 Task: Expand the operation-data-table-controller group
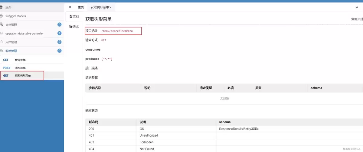[x=32, y=33]
